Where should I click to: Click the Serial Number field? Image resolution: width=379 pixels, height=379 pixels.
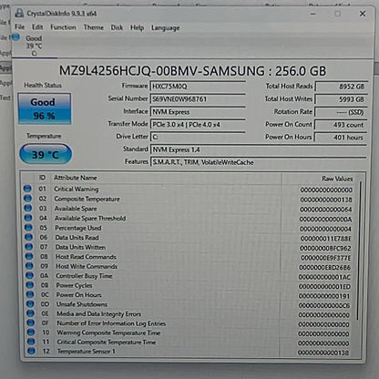pyautogui.click(x=198, y=99)
